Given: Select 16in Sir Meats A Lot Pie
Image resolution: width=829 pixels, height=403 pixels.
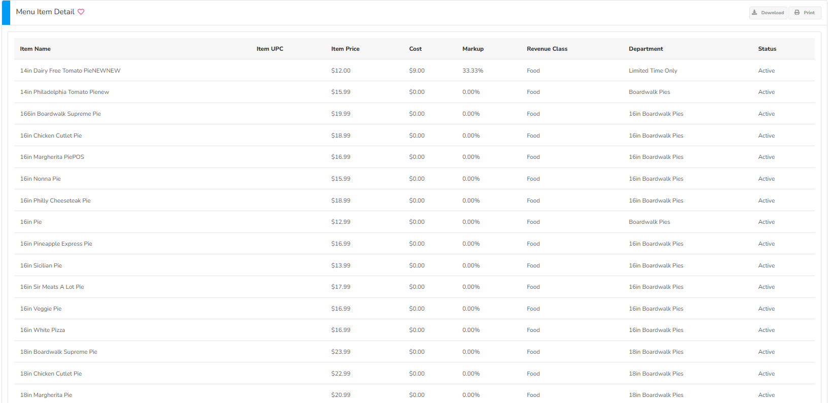Looking at the screenshot, I should pyautogui.click(x=52, y=287).
